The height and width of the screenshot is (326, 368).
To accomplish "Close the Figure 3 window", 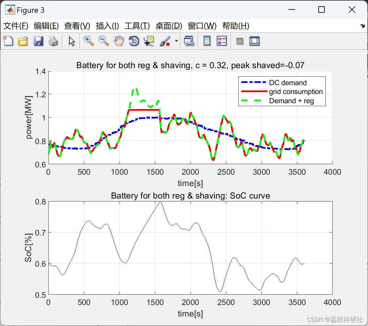I will (352, 10).
